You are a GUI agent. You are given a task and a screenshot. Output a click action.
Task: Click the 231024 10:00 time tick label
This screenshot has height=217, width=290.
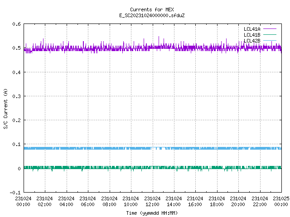click(130, 202)
